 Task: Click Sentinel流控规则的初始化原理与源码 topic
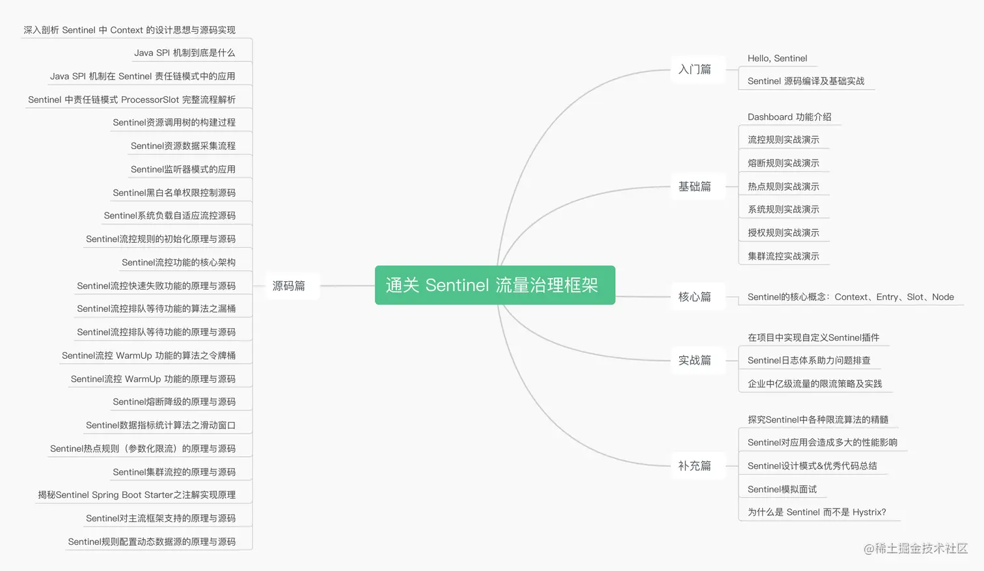(x=161, y=239)
